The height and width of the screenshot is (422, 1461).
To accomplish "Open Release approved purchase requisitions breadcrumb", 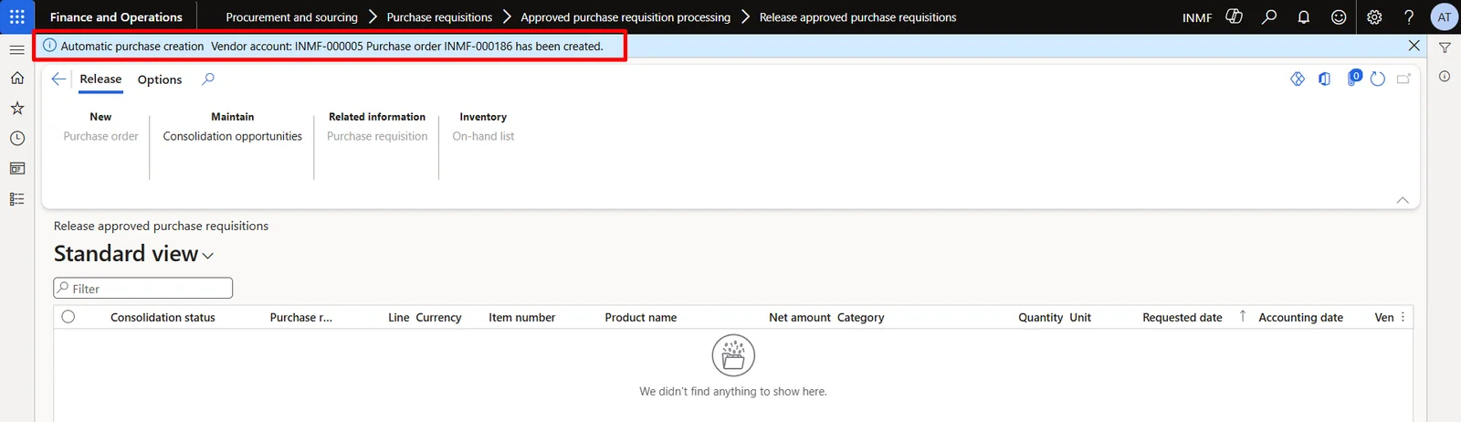I will pyautogui.click(x=858, y=17).
